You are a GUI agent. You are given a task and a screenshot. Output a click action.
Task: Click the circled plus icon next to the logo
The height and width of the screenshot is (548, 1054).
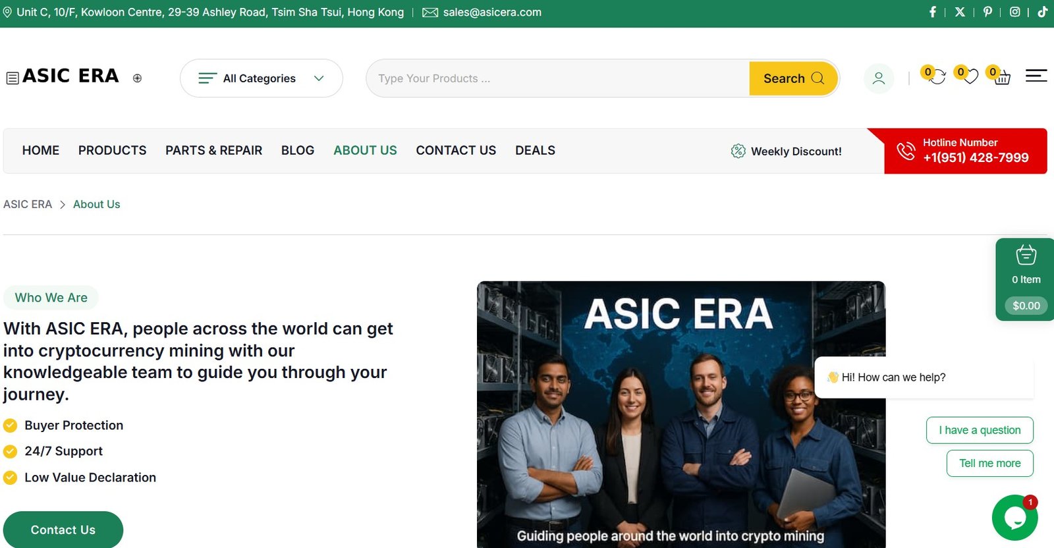click(137, 78)
